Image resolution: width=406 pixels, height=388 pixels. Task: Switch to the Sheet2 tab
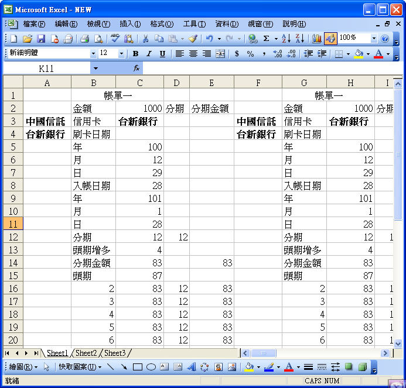tap(86, 353)
